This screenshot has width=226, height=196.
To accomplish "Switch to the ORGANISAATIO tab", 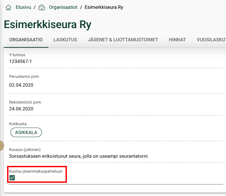I will click(26, 40).
